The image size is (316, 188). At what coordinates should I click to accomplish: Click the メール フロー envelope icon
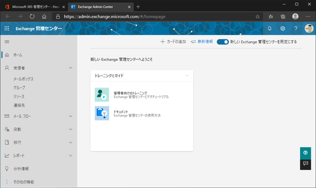(x=7, y=116)
